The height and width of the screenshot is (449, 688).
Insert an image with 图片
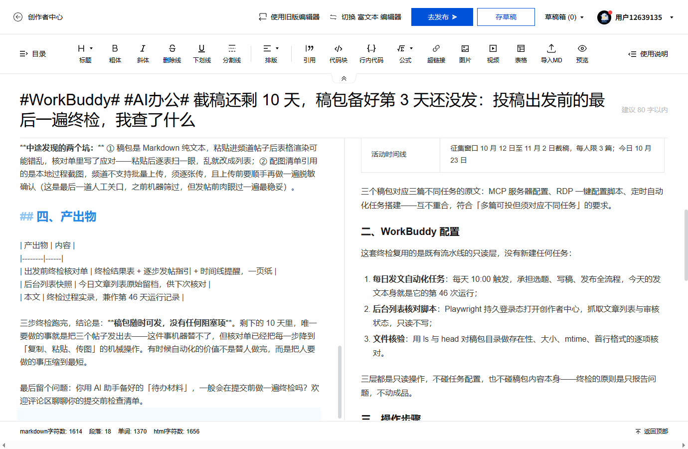point(465,54)
